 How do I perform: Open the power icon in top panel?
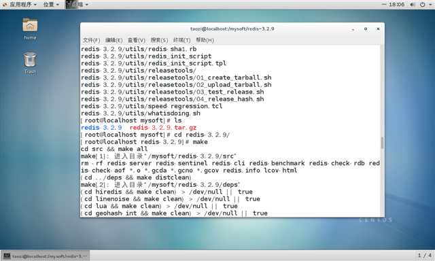(423, 5)
